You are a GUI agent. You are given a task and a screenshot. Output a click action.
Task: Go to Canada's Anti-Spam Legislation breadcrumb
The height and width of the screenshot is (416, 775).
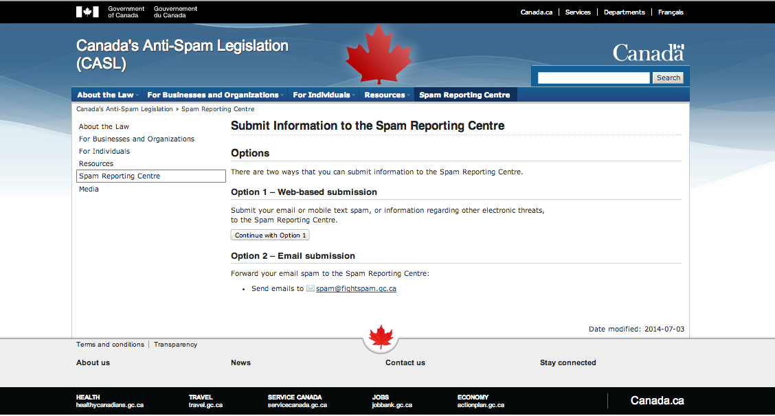(124, 109)
